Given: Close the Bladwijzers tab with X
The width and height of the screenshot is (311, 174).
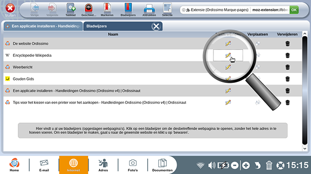Looking at the screenshot, I should pyautogui.click(x=156, y=26).
